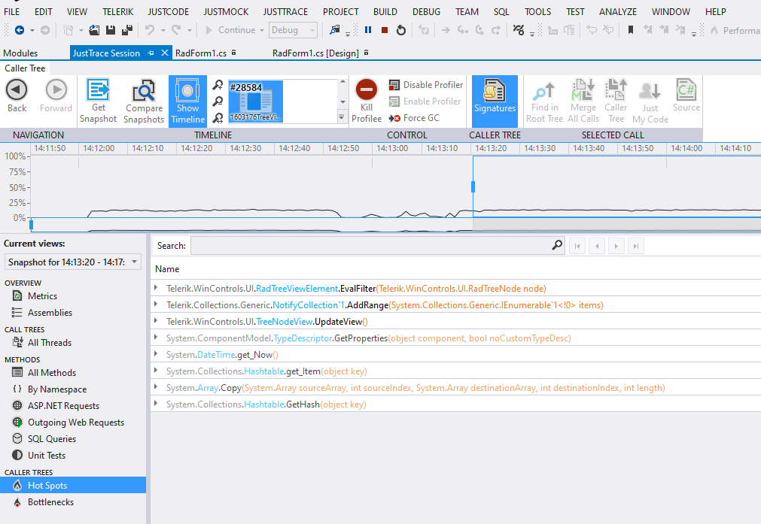Click the Search input field

370,246
